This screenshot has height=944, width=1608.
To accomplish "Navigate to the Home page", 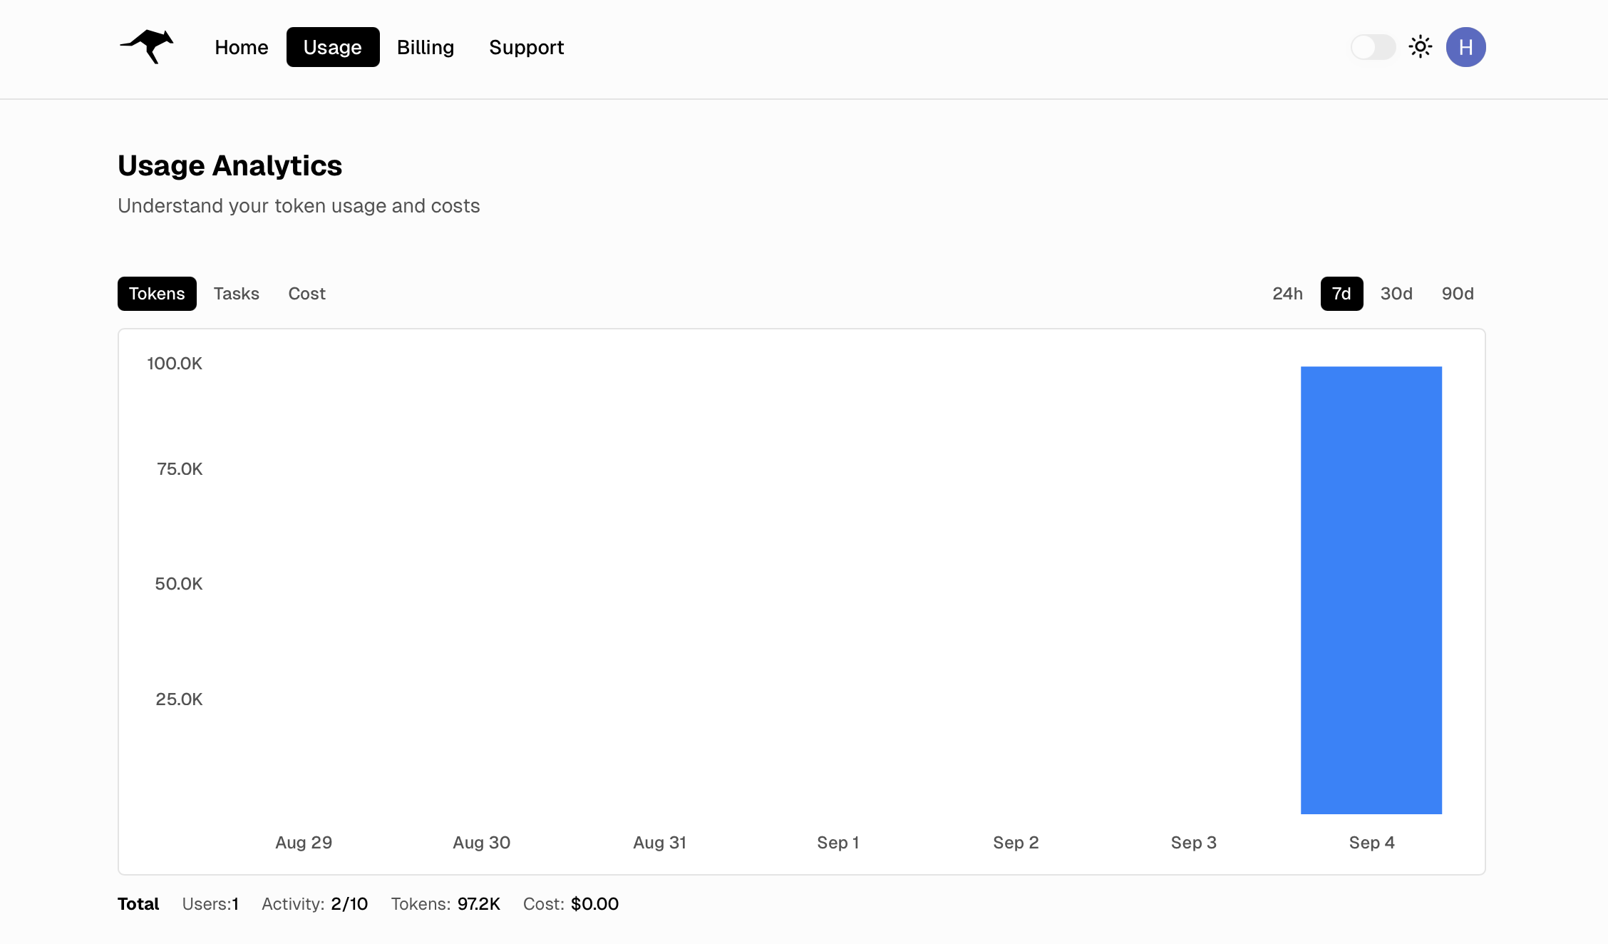I will click(241, 46).
